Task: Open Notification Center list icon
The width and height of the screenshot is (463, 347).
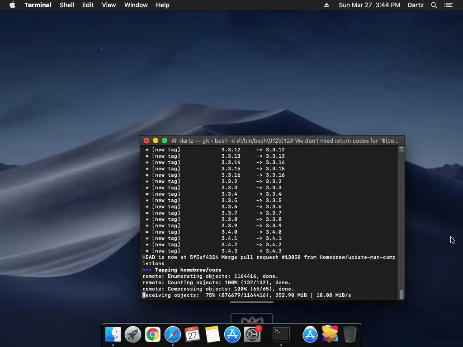Action: 449,5
